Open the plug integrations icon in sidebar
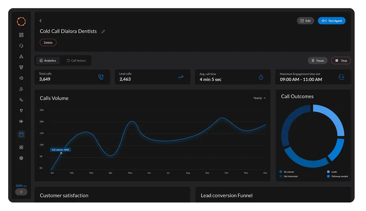Viewport: 366px width, 211px height. [21, 111]
